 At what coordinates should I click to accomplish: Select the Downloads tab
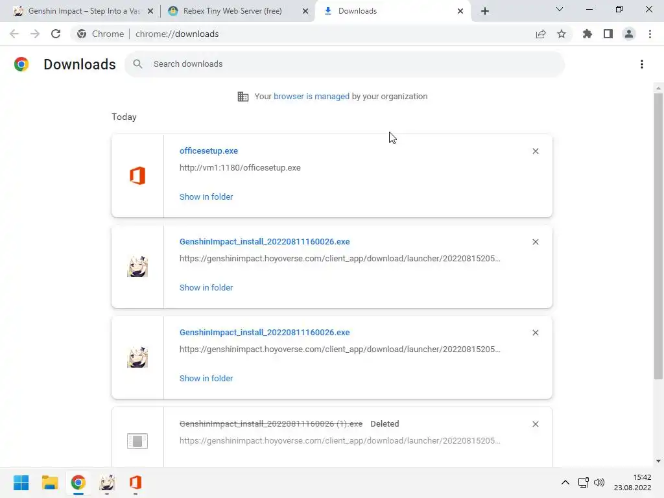click(x=392, y=11)
